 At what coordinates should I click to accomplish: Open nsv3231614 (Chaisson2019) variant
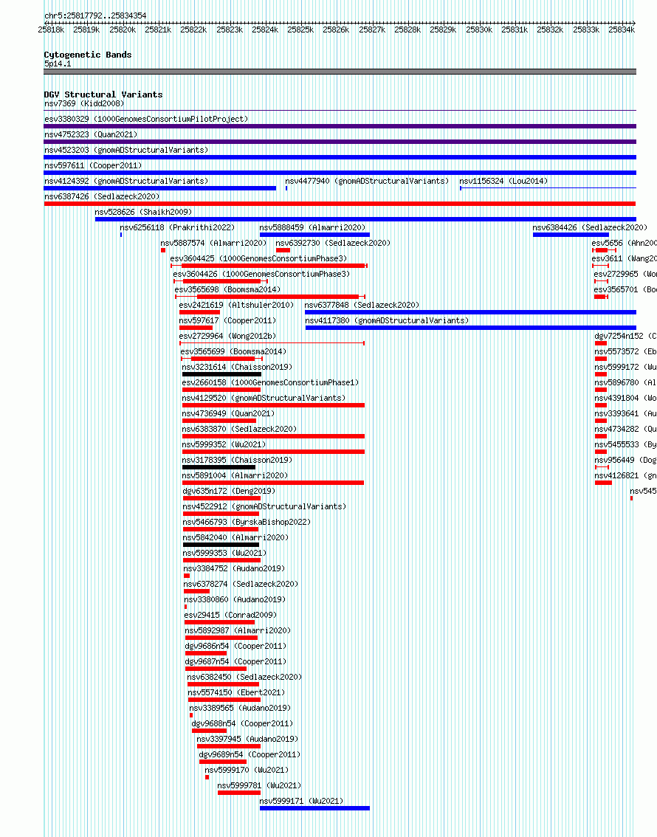tap(237, 367)
